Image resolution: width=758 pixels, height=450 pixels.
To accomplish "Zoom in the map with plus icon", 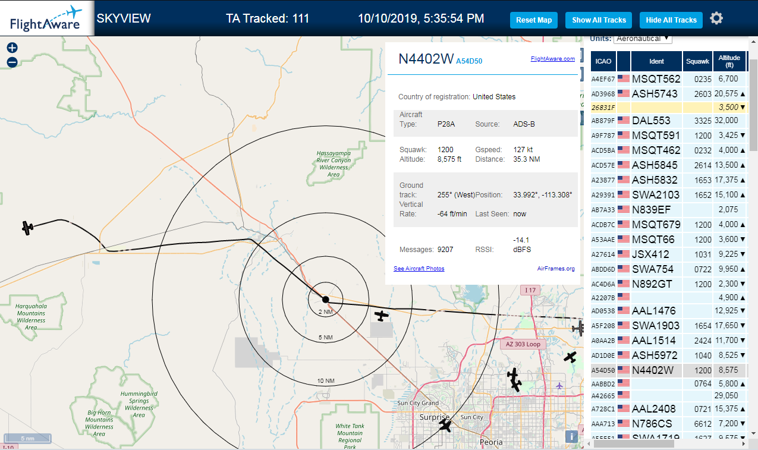I will point(12,48).
